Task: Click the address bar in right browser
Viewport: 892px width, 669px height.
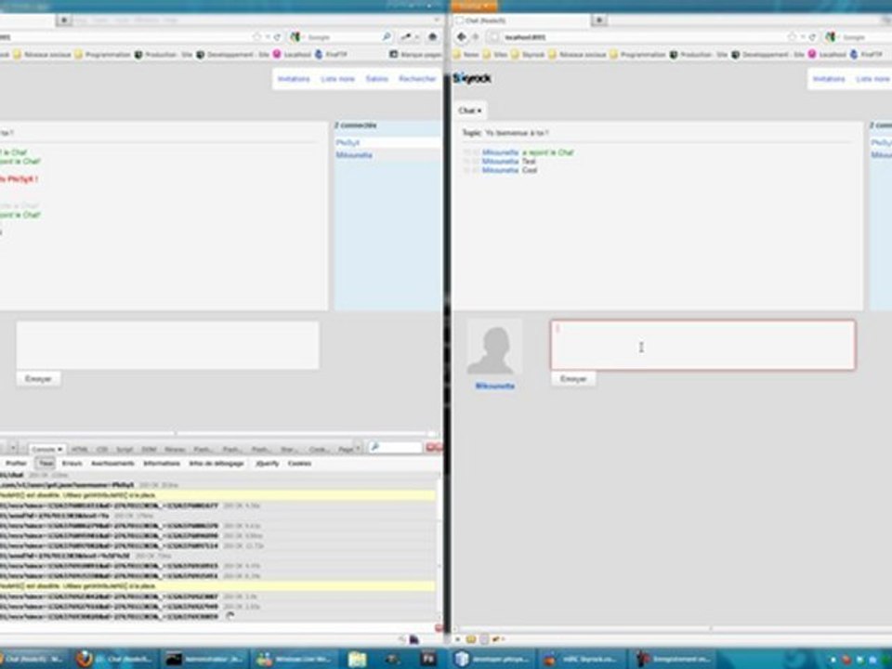Action: [636, 37]
